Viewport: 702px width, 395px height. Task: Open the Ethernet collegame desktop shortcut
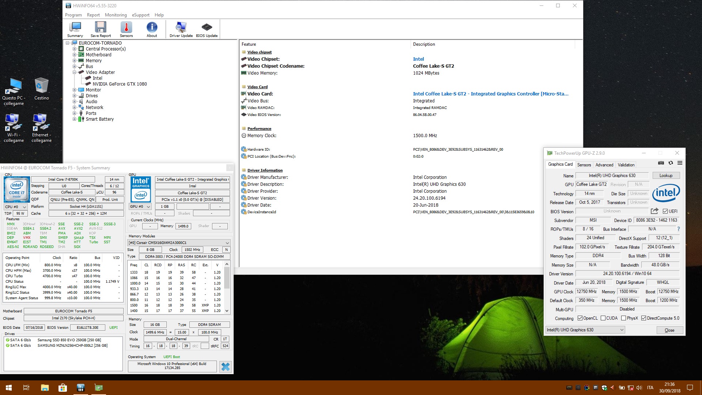click(41, 128)
